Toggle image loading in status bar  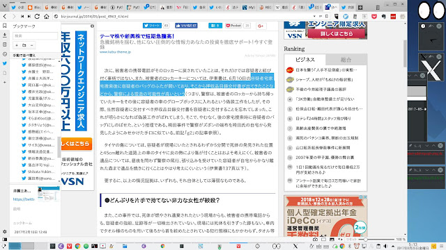[332, 239]
